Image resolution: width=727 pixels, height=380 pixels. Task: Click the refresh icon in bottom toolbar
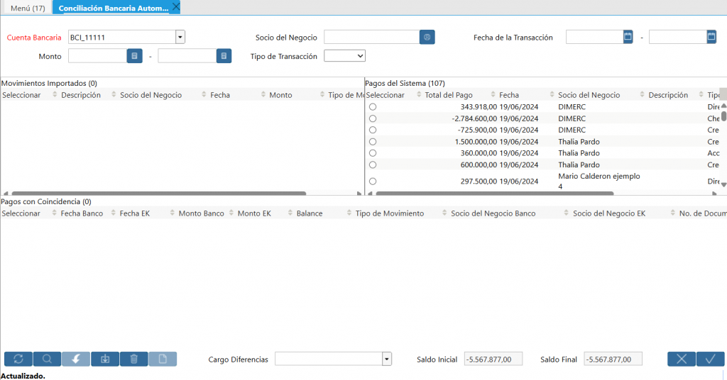(x=18, y=359)
